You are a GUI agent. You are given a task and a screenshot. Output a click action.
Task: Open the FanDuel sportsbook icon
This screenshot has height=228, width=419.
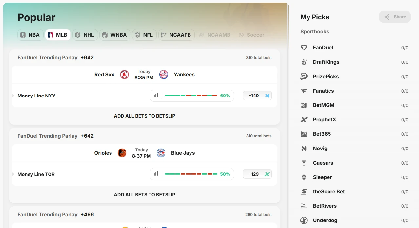point(304,48)
